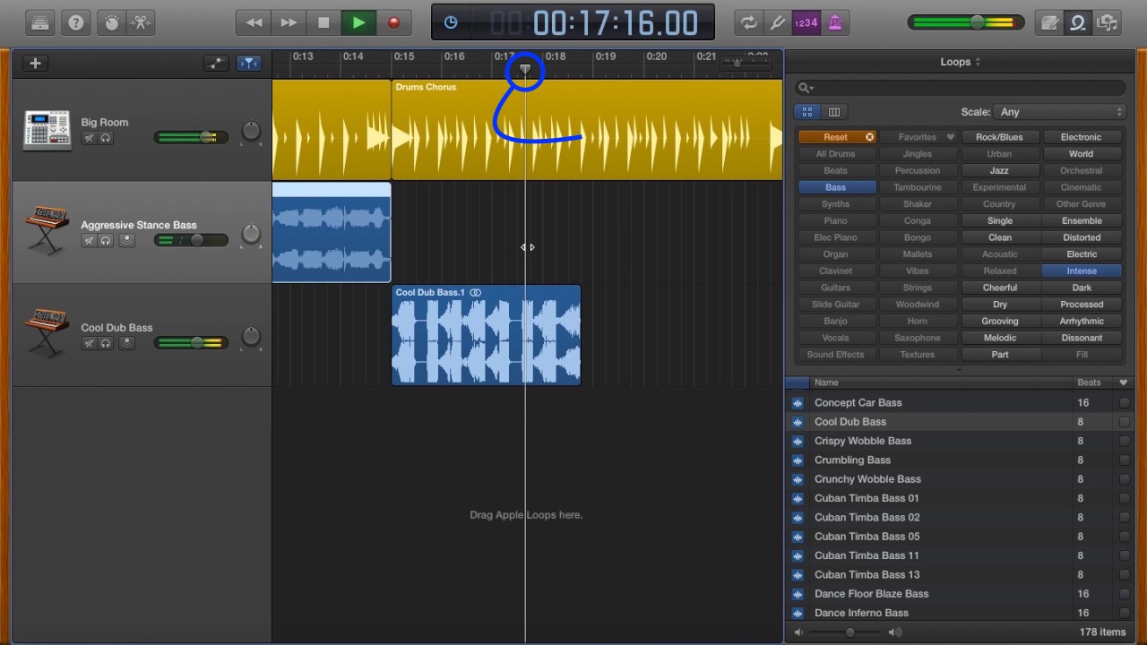Viewport: 1147px width, 645px height.
Task: Click the green Play button
Action: point(358,23)
